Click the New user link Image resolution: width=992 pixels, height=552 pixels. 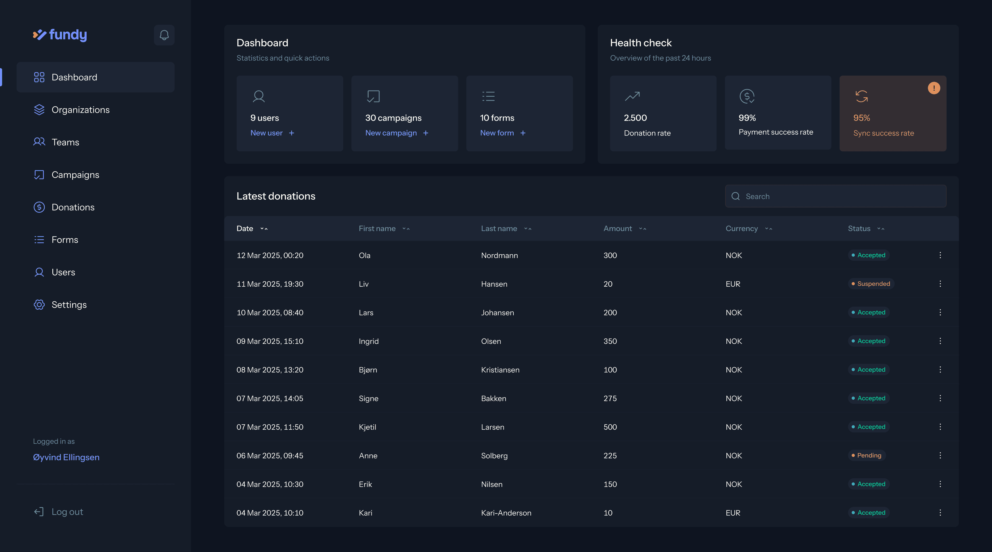coord(266,133)
